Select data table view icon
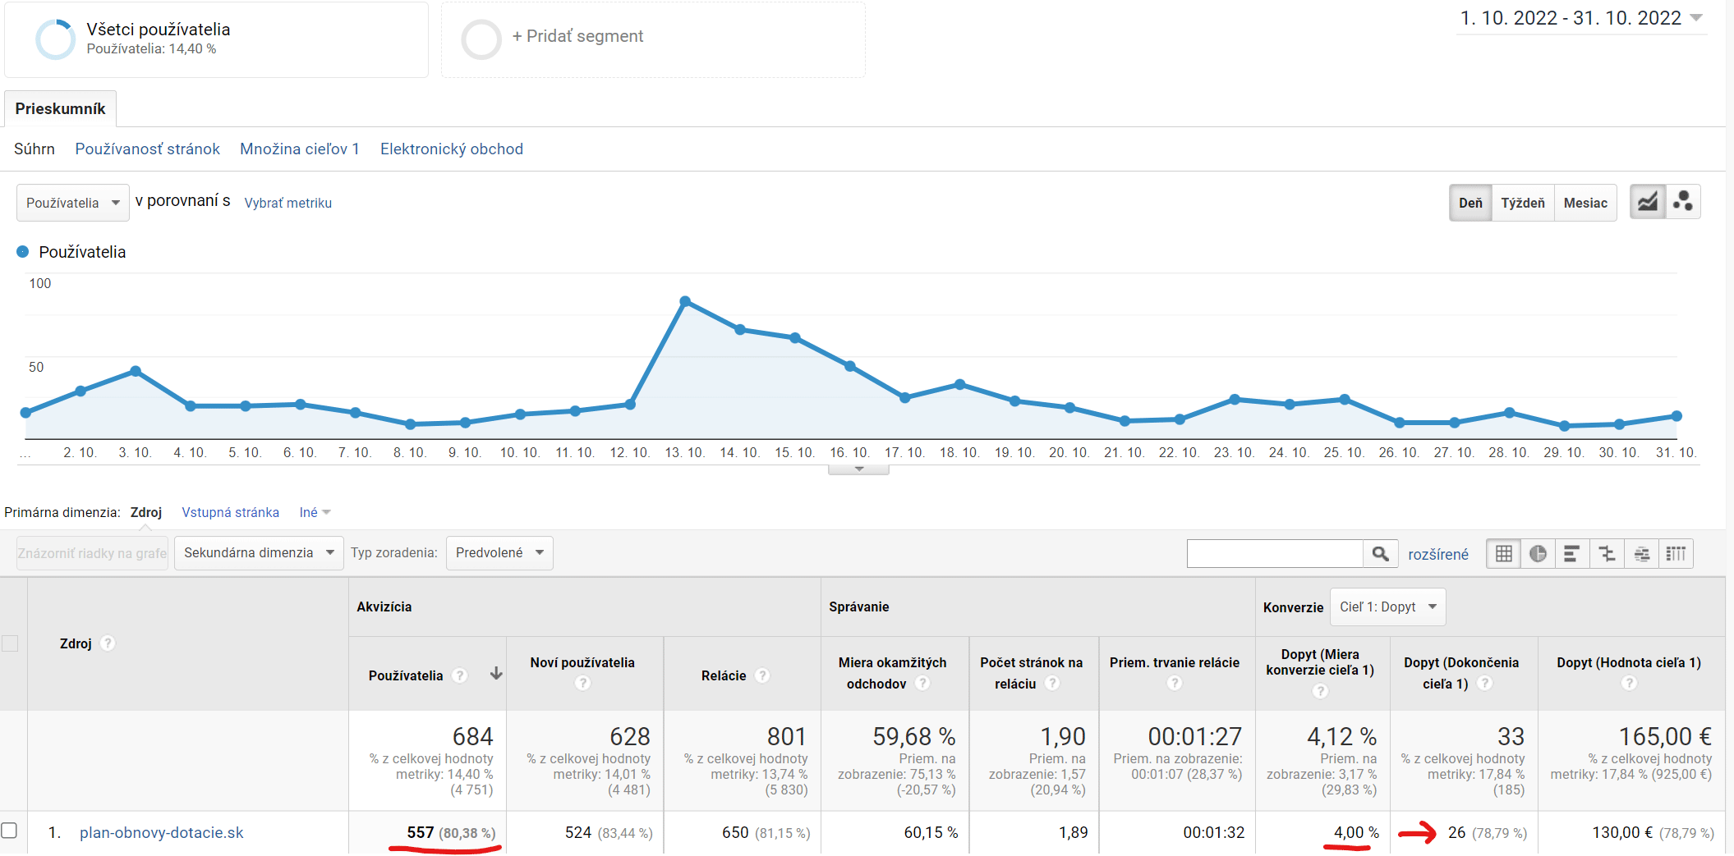The height and width of the screenshot is (856, 1734). click(1503, 554)
